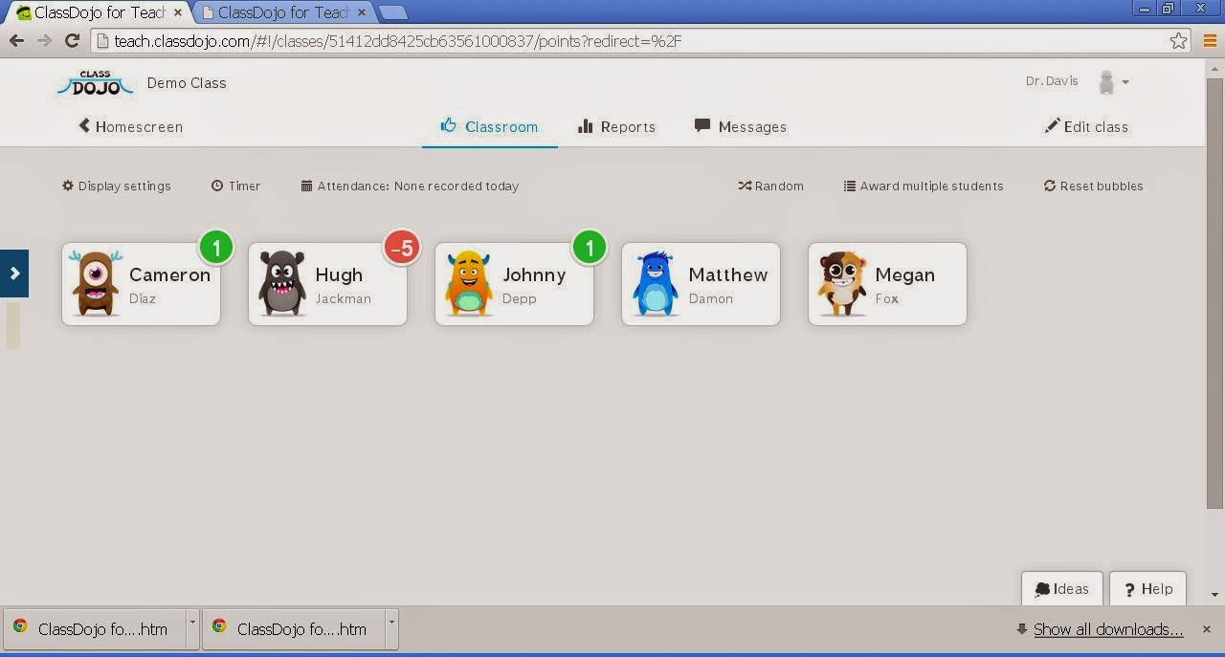
Task: Open the Help panel
Action: [1147, 588]
